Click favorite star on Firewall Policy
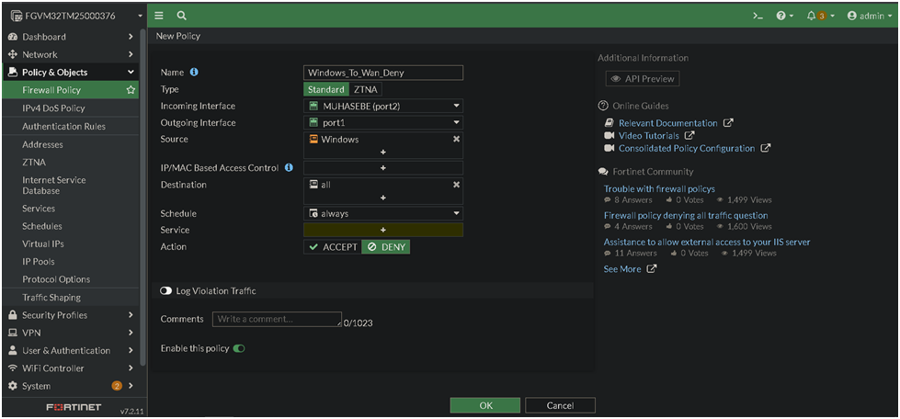Viewport: 900px width, 419px height. click(x=131, y=89)
